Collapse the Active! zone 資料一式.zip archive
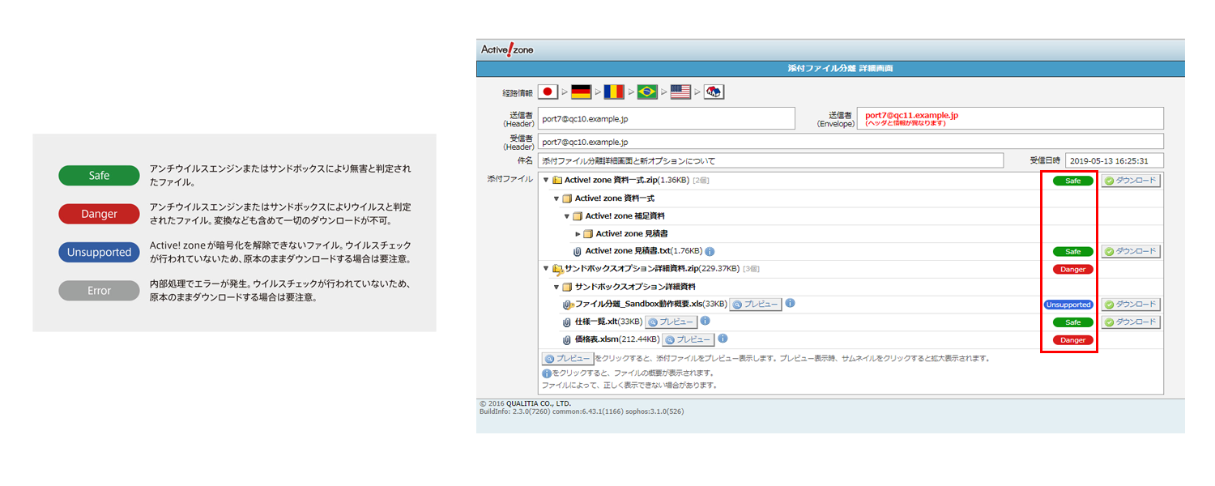Viewport: 1215px width, 486px height. (546, 181)
